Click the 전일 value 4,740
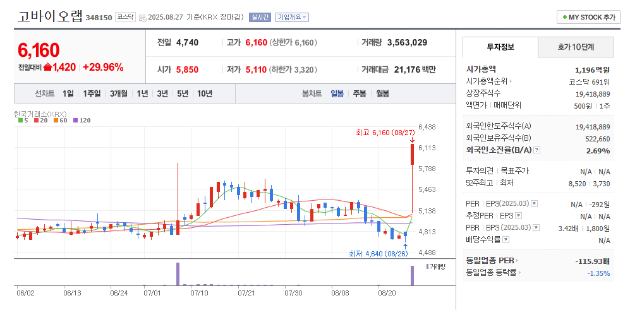This screenshot has width=630, height=310. point(187,42)
